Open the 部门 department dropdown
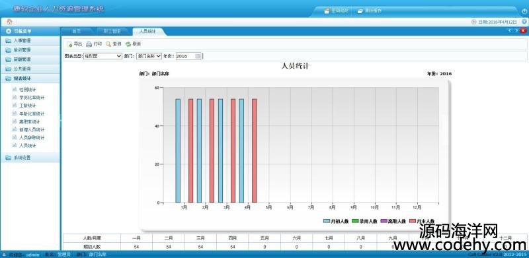 149,56
